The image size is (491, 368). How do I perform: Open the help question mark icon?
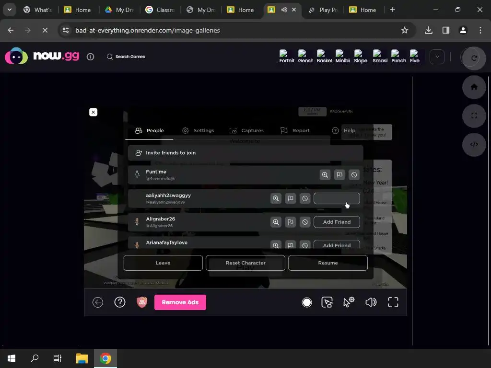click(x=119, y=302)
